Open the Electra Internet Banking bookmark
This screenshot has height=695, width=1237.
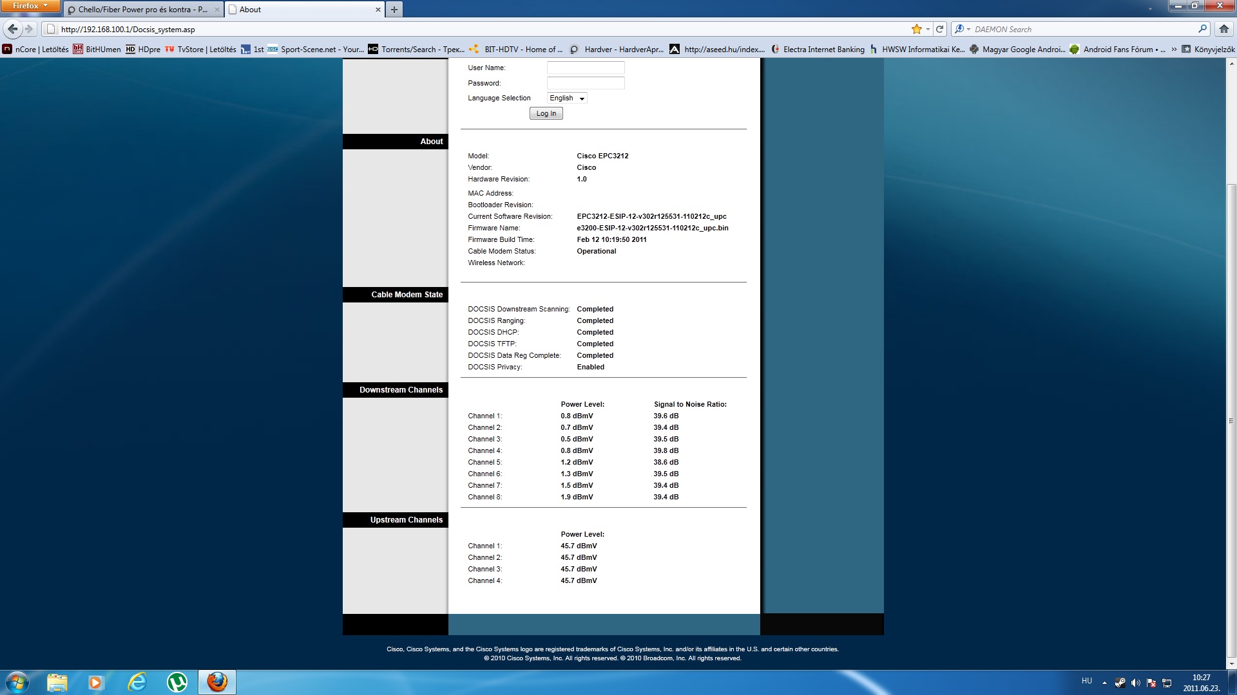click(x=817, y=49)
